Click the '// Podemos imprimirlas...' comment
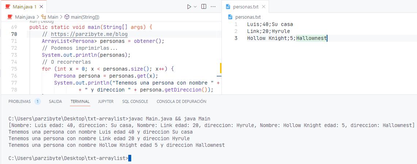 tap(80, 48)
